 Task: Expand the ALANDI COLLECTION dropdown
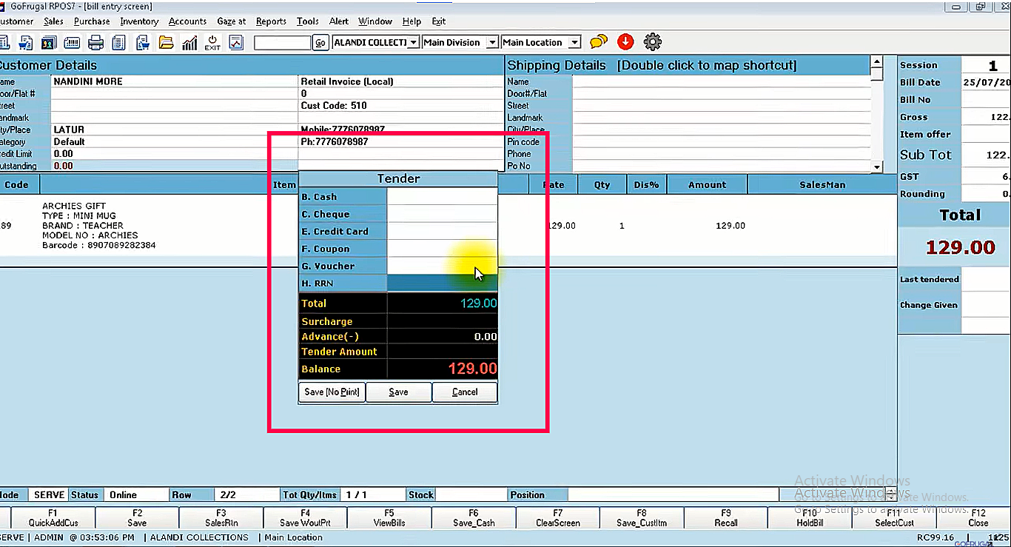414,43
